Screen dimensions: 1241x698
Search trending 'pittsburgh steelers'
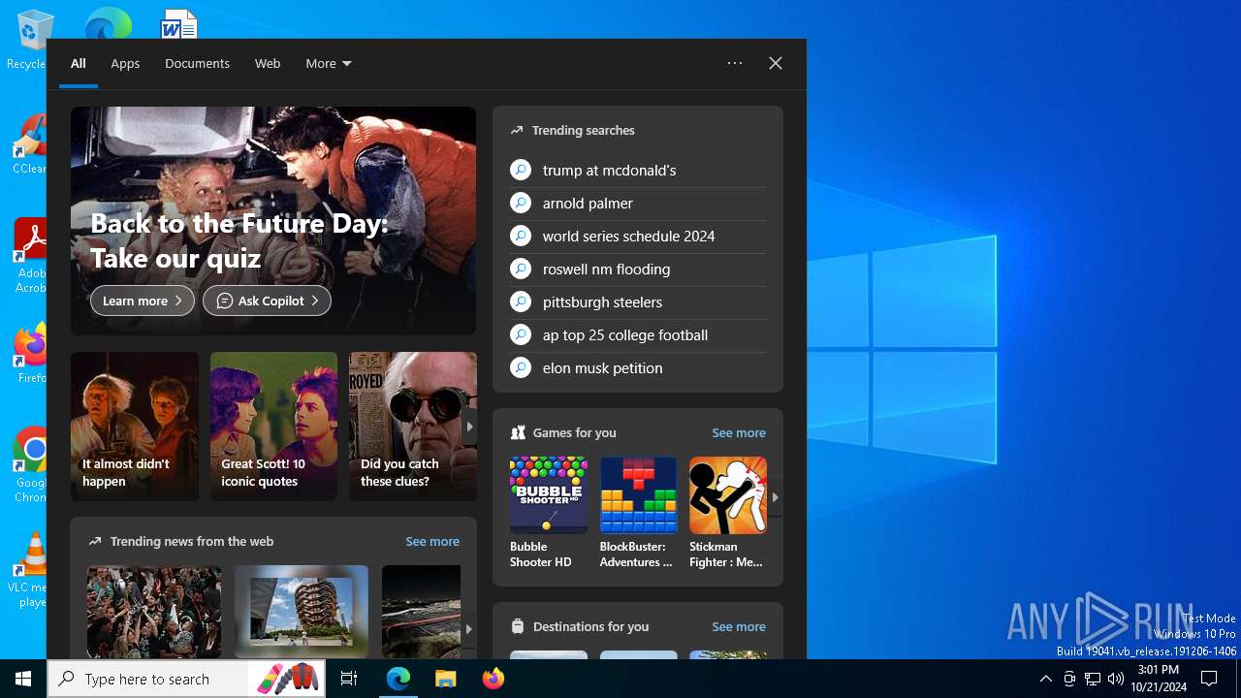point(638,301)
